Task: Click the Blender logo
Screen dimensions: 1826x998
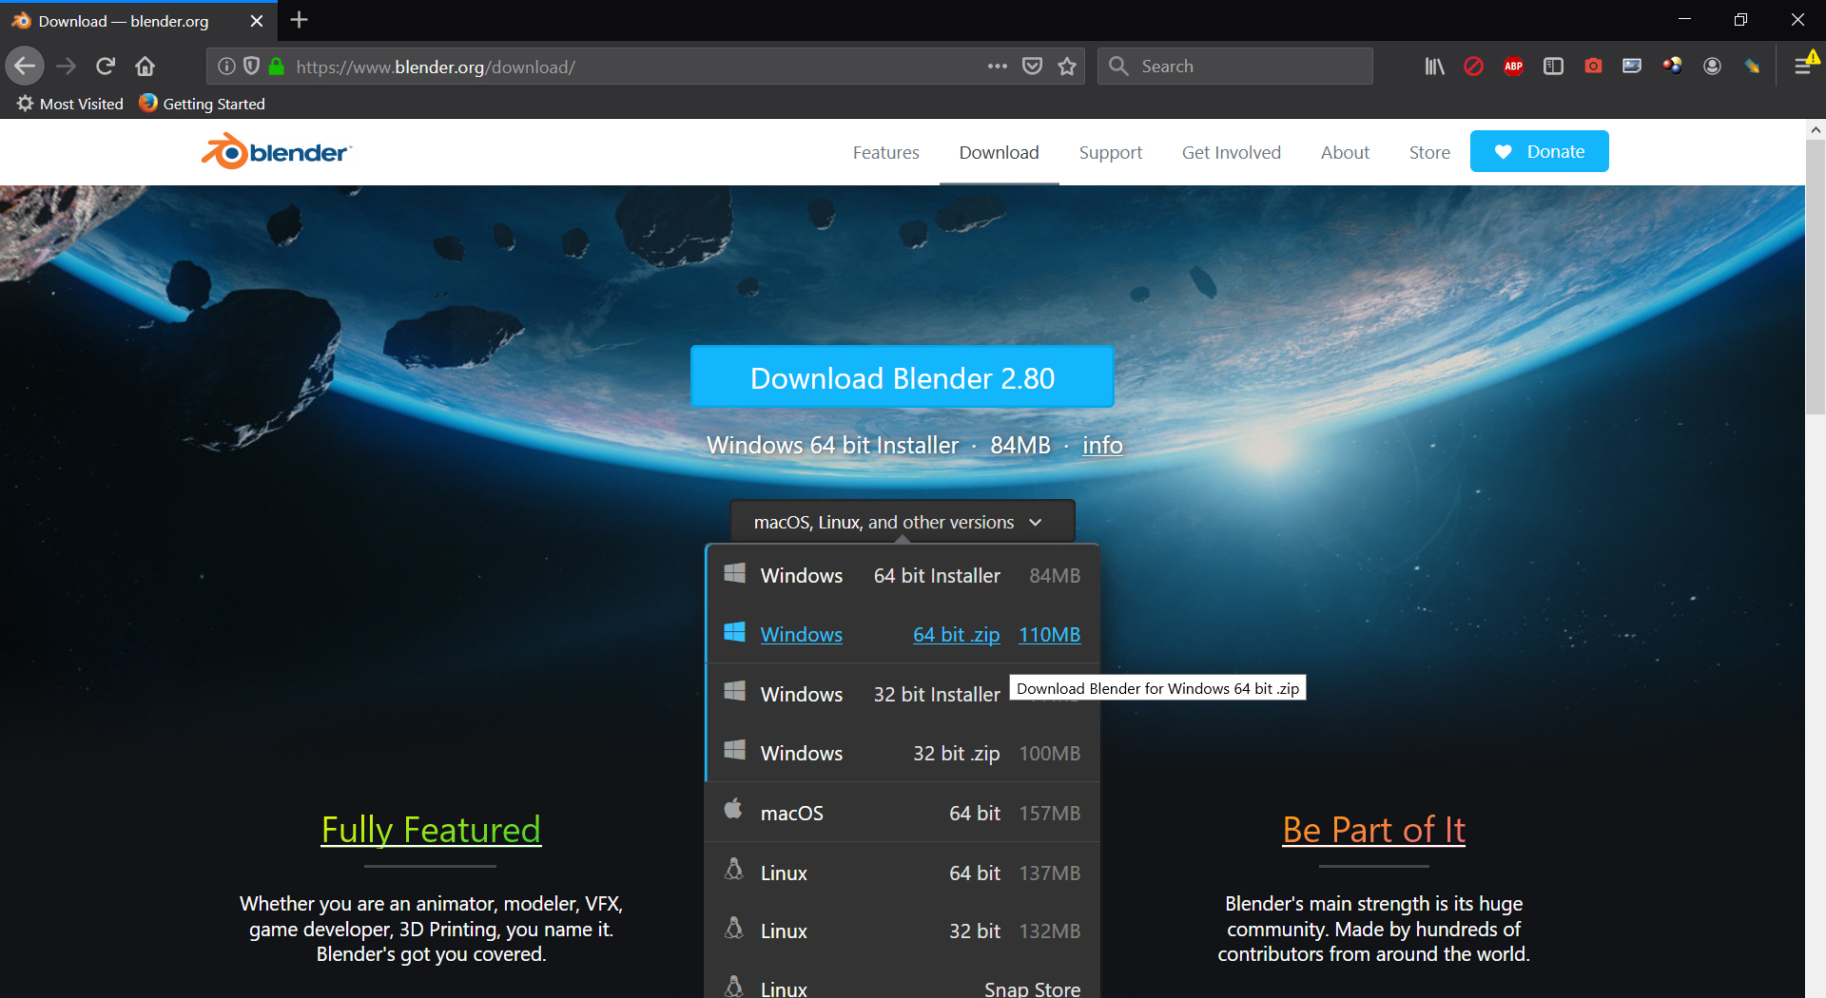Action: pyautogui.click(x=276, y=152)
